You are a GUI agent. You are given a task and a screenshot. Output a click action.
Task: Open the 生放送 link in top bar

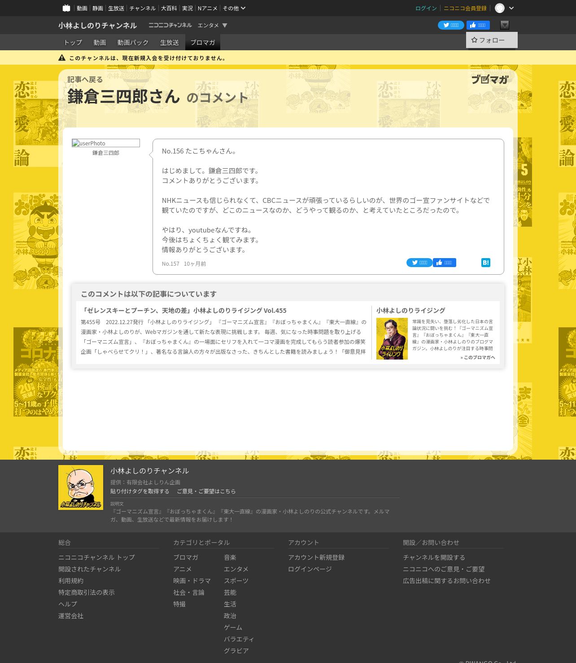(x=116, y=8)
